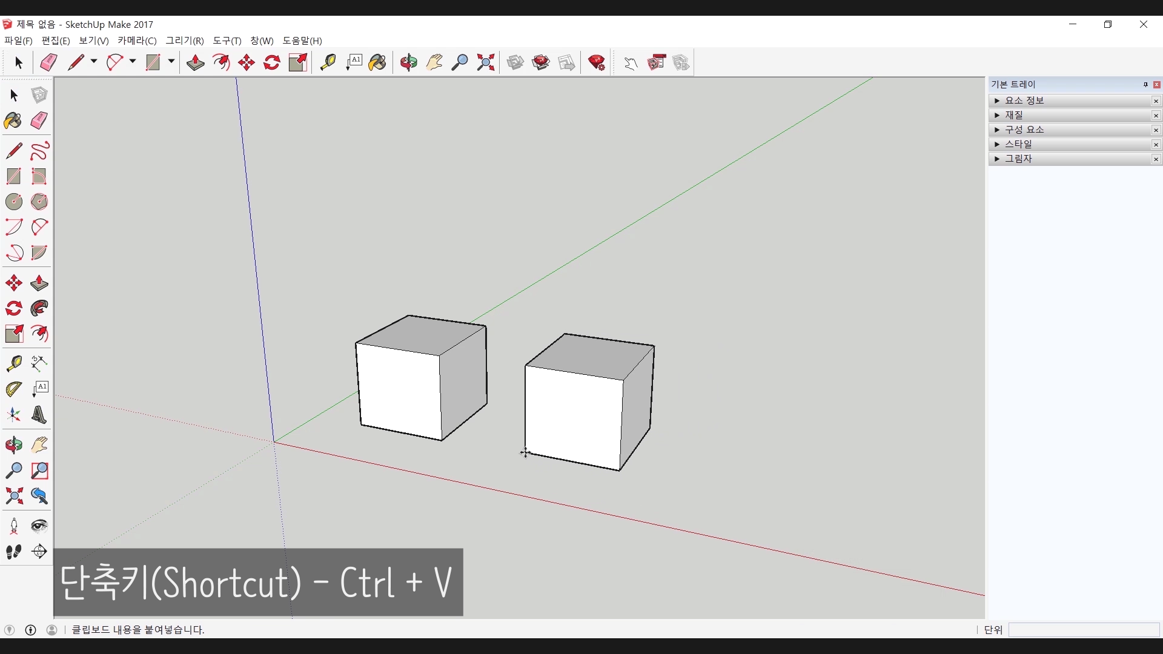This screenshot has width=1163, height=654.
Task: Close the 그림자 panel with its X
Action: (x=1156, y=159)
